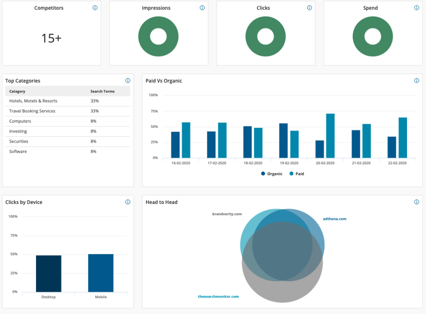Open the Top Categories info icon
This screenshot has height=314, width=426.
tap(128, 81)
